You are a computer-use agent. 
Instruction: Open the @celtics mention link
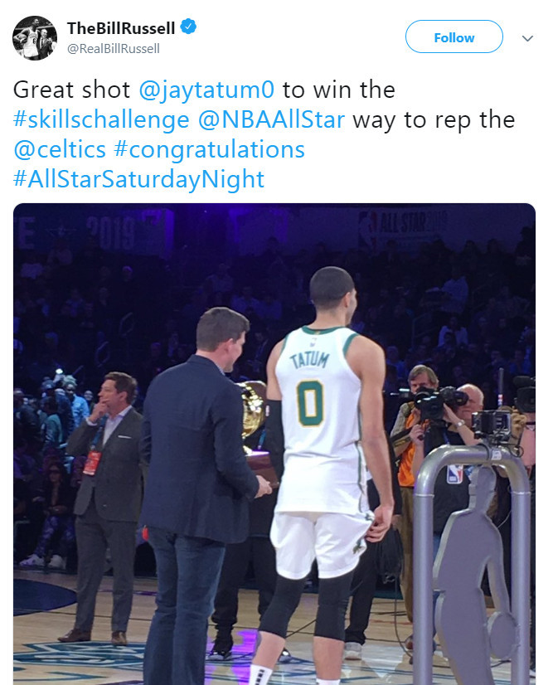point(60,150)
